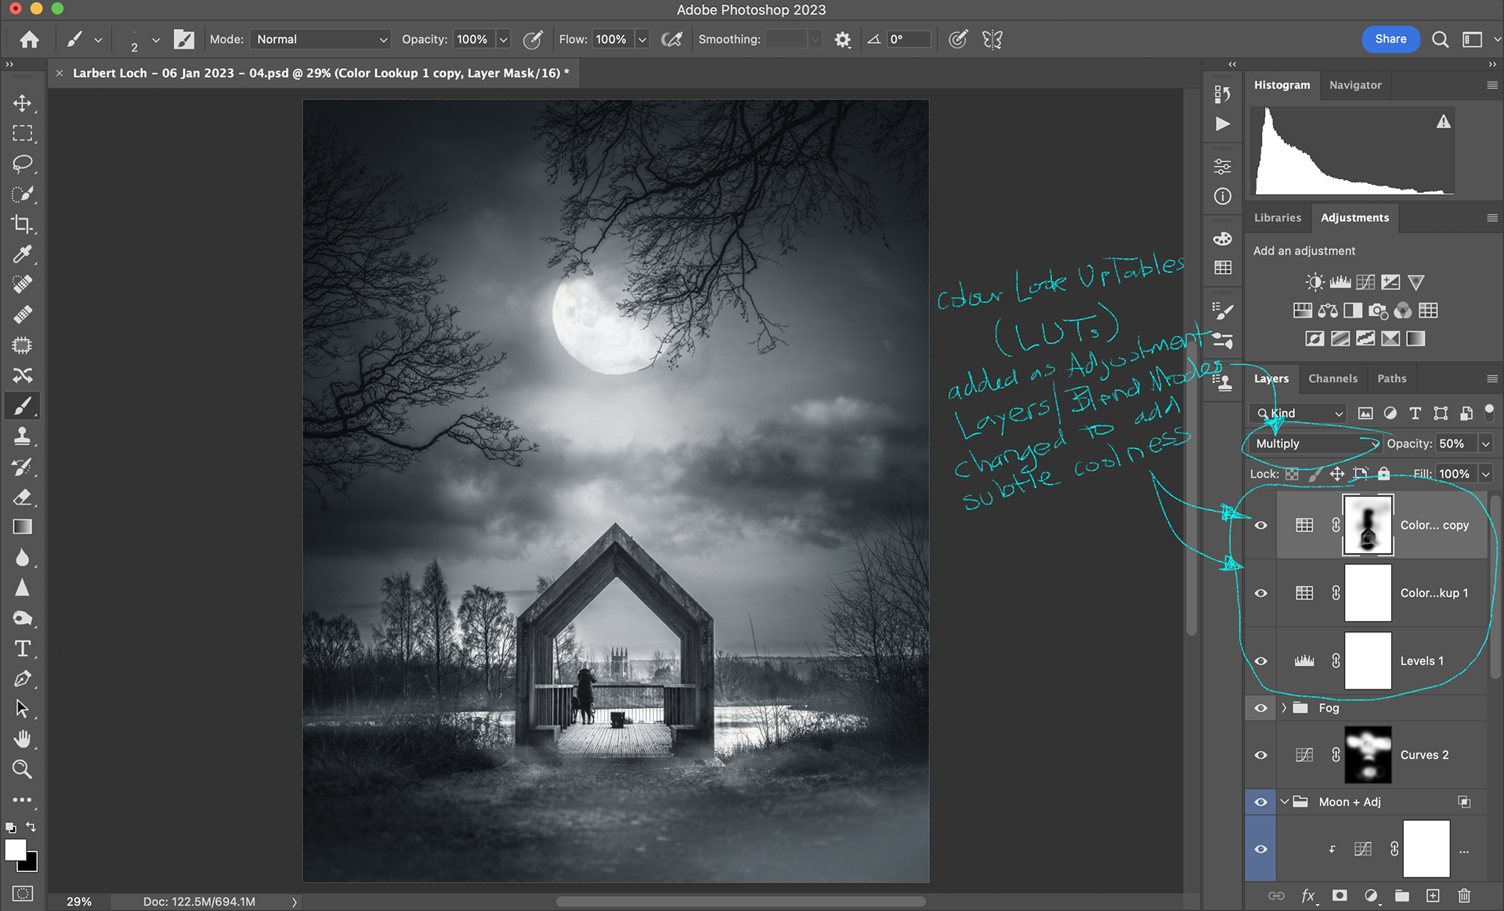
Task: Add a Color Lookup adjustment icon
Action: [1428, 311]
